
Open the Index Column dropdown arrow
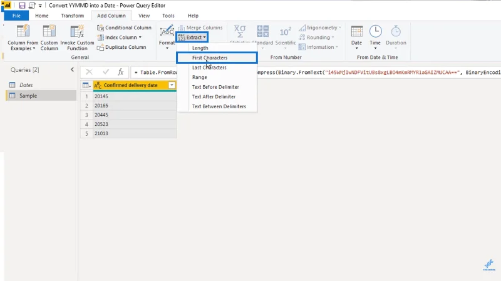point(140,38)
